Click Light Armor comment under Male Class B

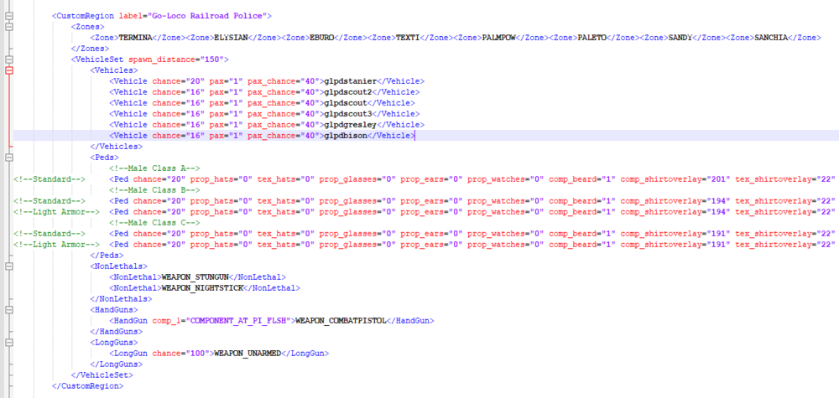[x=57, y=211]
